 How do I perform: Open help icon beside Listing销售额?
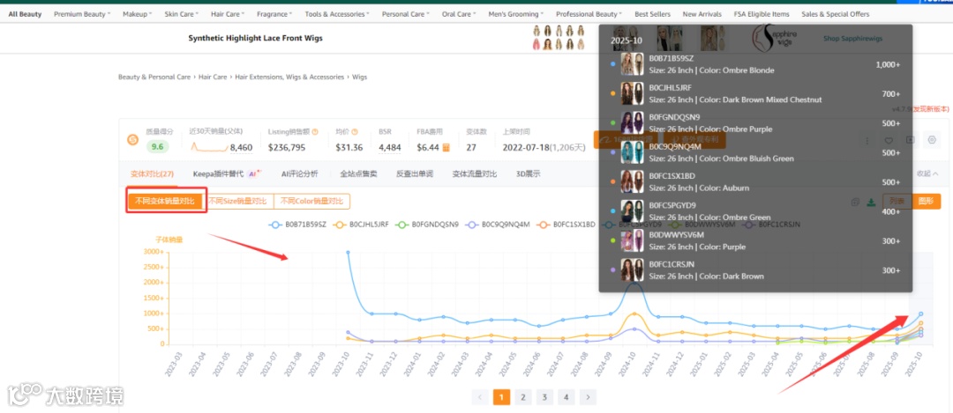(x=315, y=131)
